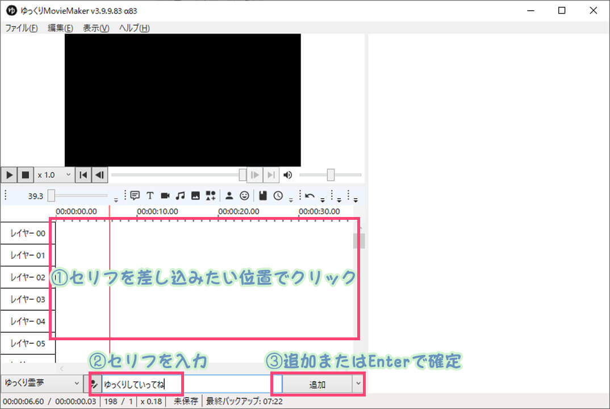Start playback with the play button

9,175
